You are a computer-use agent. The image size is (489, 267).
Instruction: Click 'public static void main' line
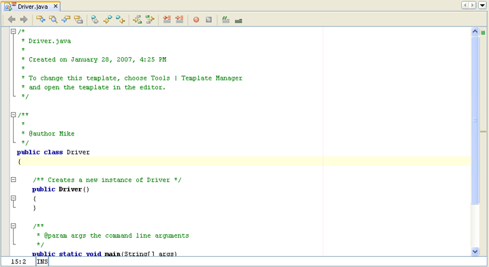click(104, 253)
